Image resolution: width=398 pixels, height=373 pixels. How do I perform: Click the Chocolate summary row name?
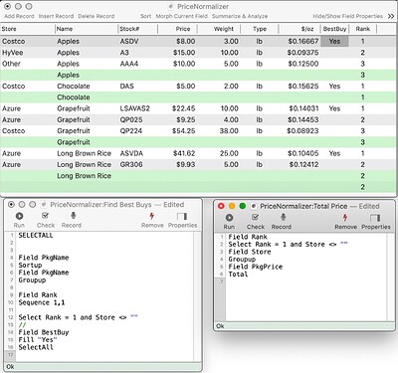point(74,97)
